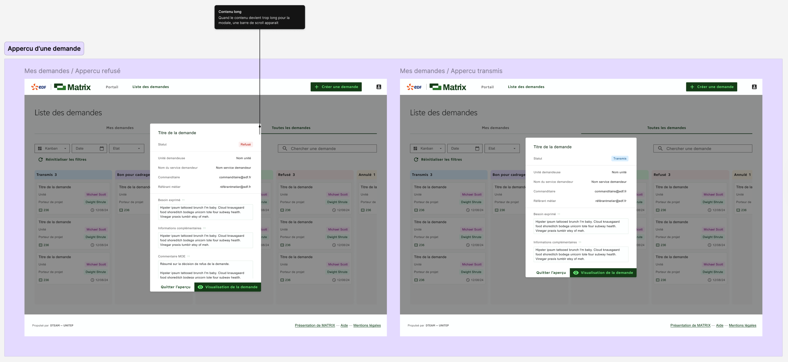
Task: Click Créer une demande in the transmis mockup
Action: click(711, 87)
